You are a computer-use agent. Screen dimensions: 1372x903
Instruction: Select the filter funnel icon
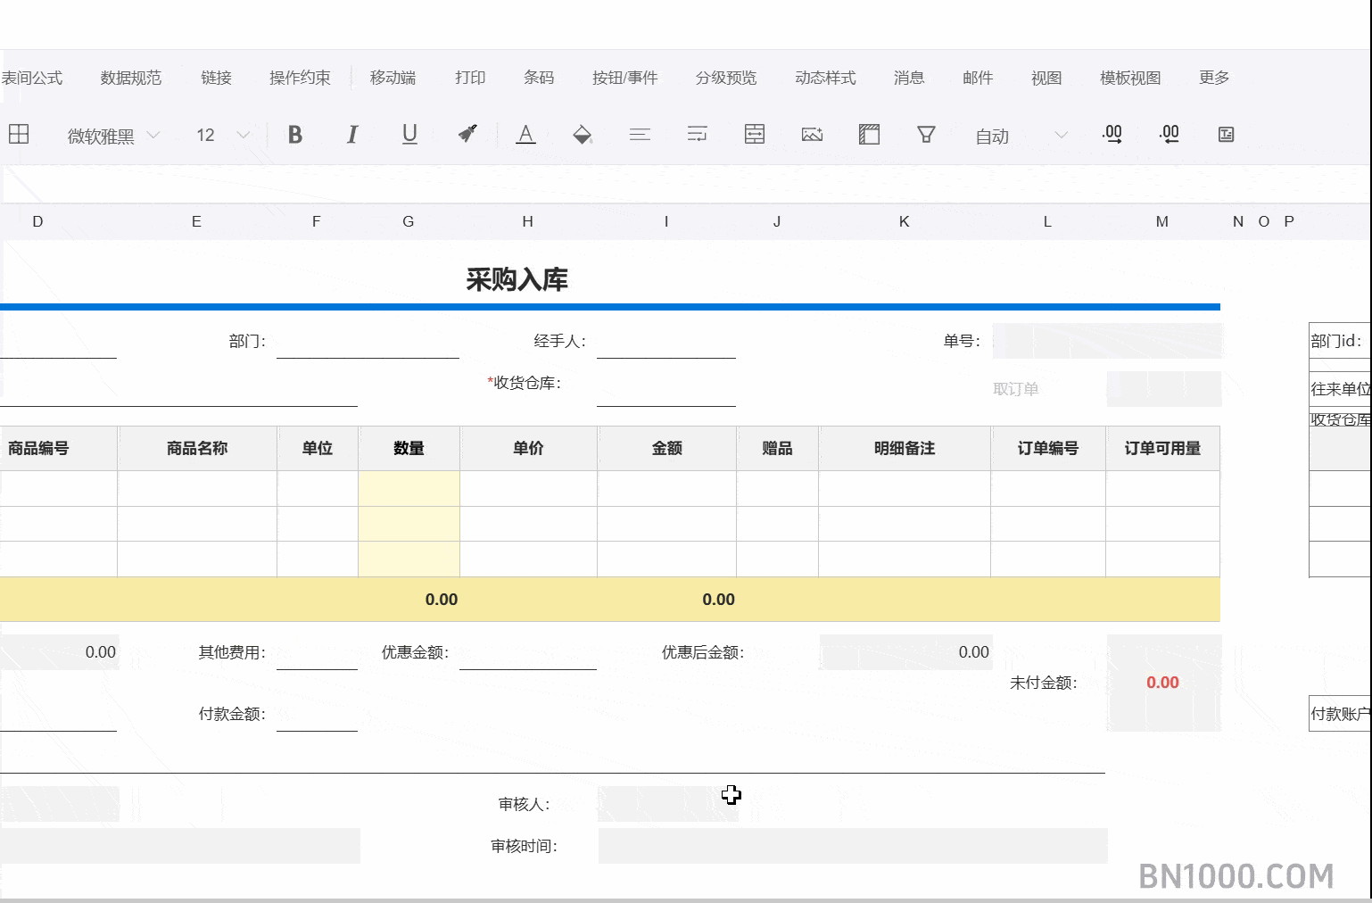[x=926, y=135]
